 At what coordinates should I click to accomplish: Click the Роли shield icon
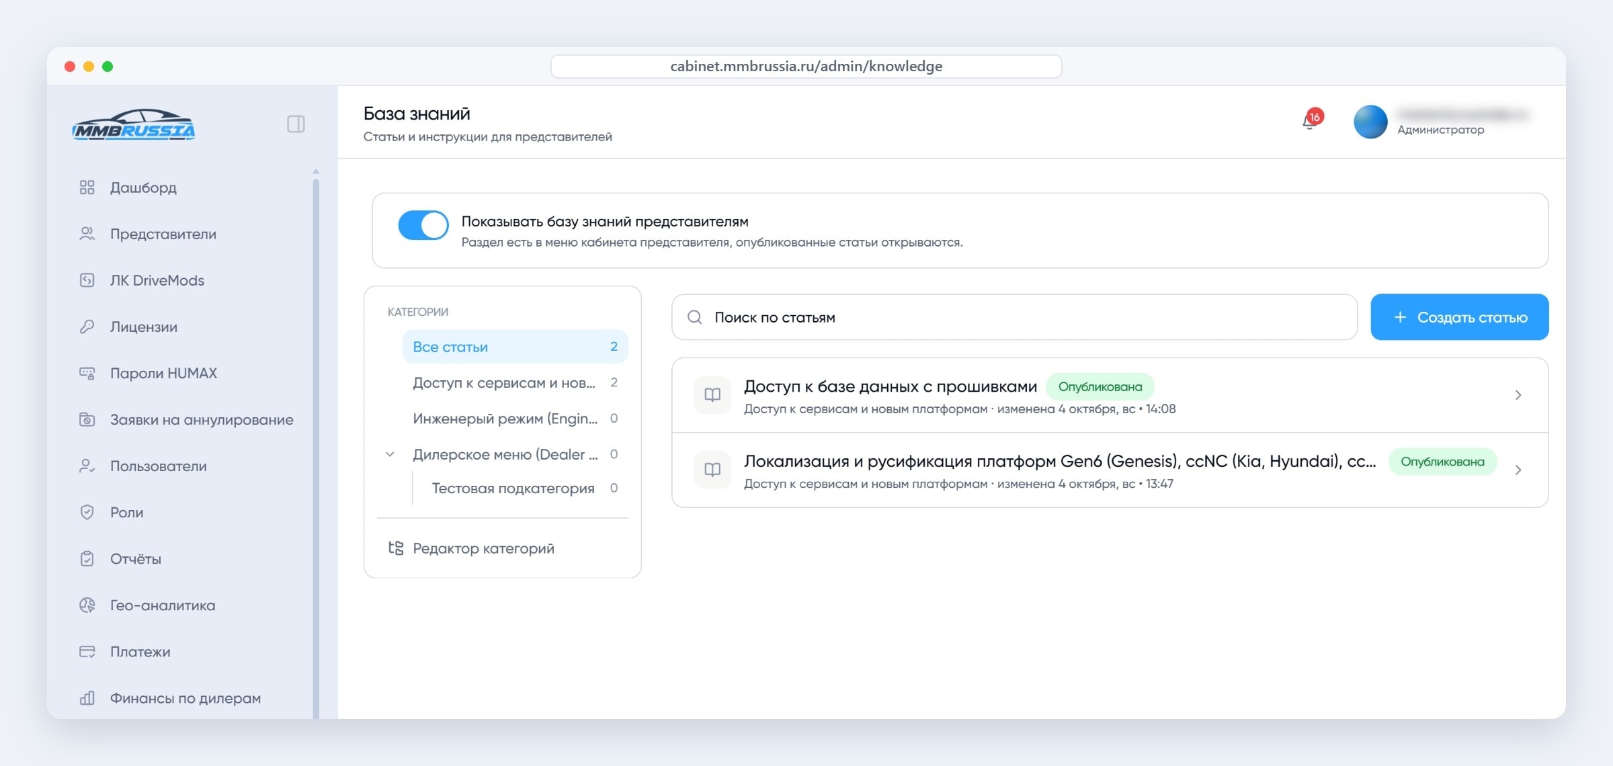pyautogui.click(x=87, y=512)
